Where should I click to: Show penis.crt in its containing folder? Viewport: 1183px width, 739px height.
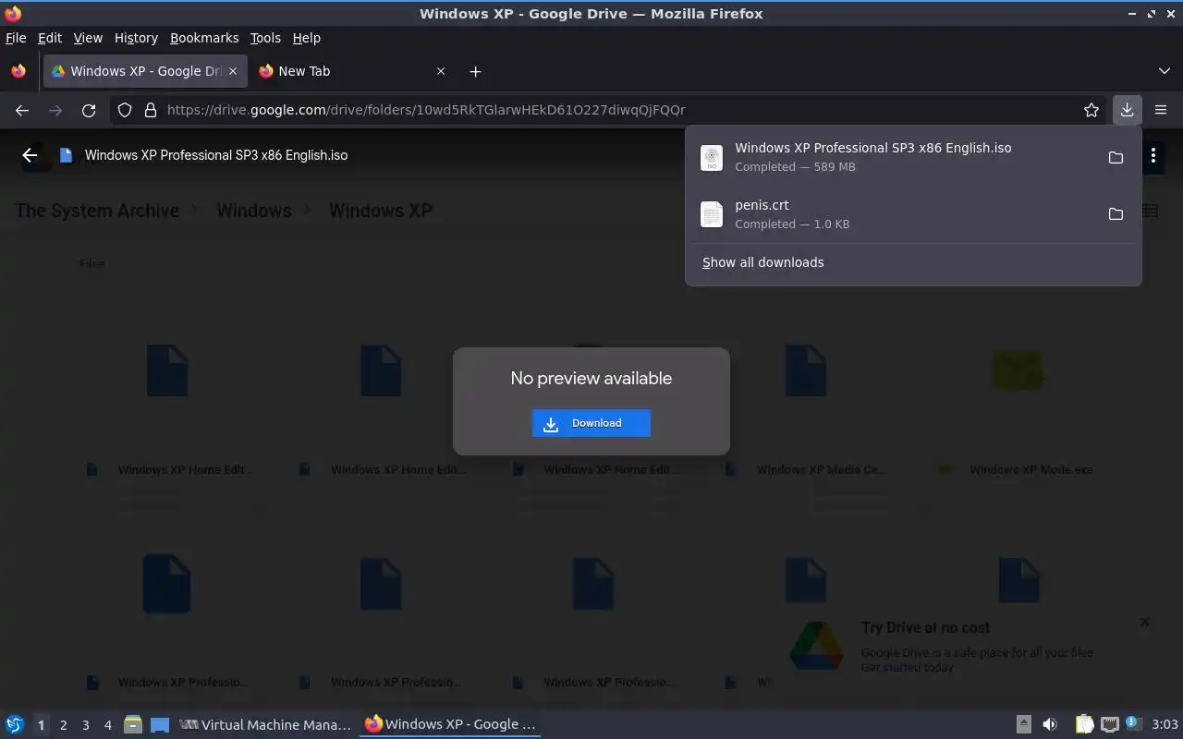click(x=1116, y=214)
